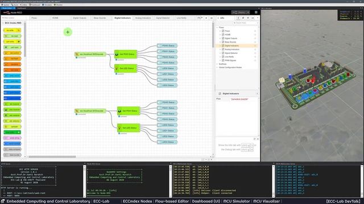Image resolution: width=364 pixels, height=204 pixels.
Task: Collapse the Flows tree section
Action: [217, 28]
